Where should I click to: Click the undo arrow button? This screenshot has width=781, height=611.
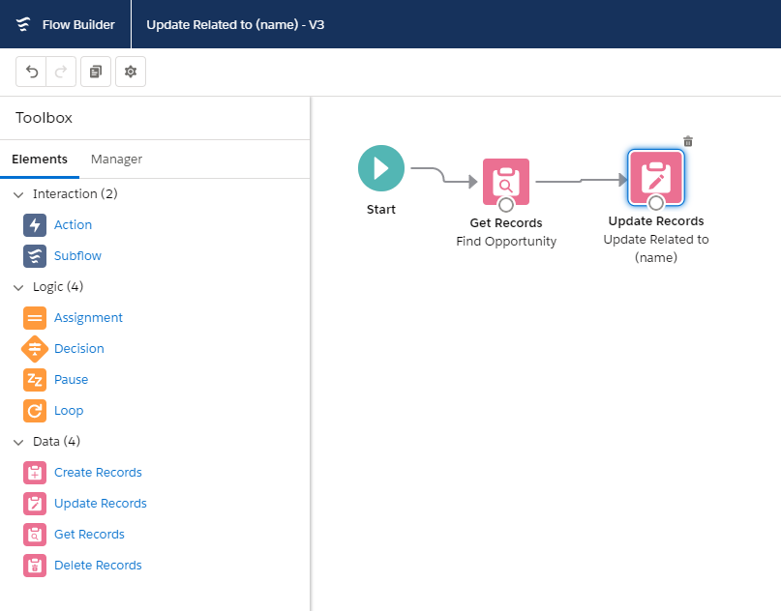pos(32,72)
